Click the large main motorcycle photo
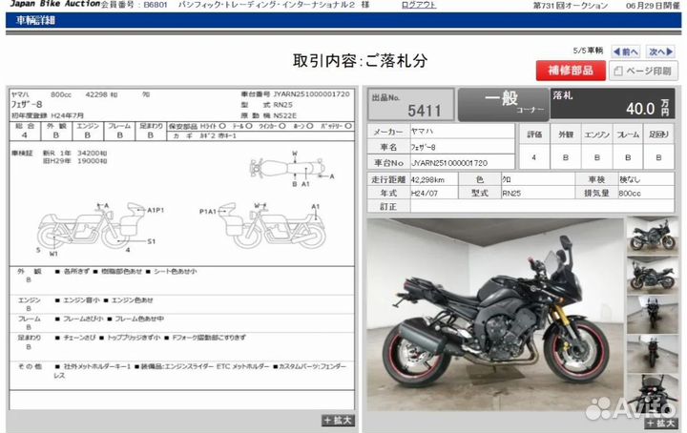Image resolution: width=687 pixels, height=433 pixels. (x=493, y=315)
